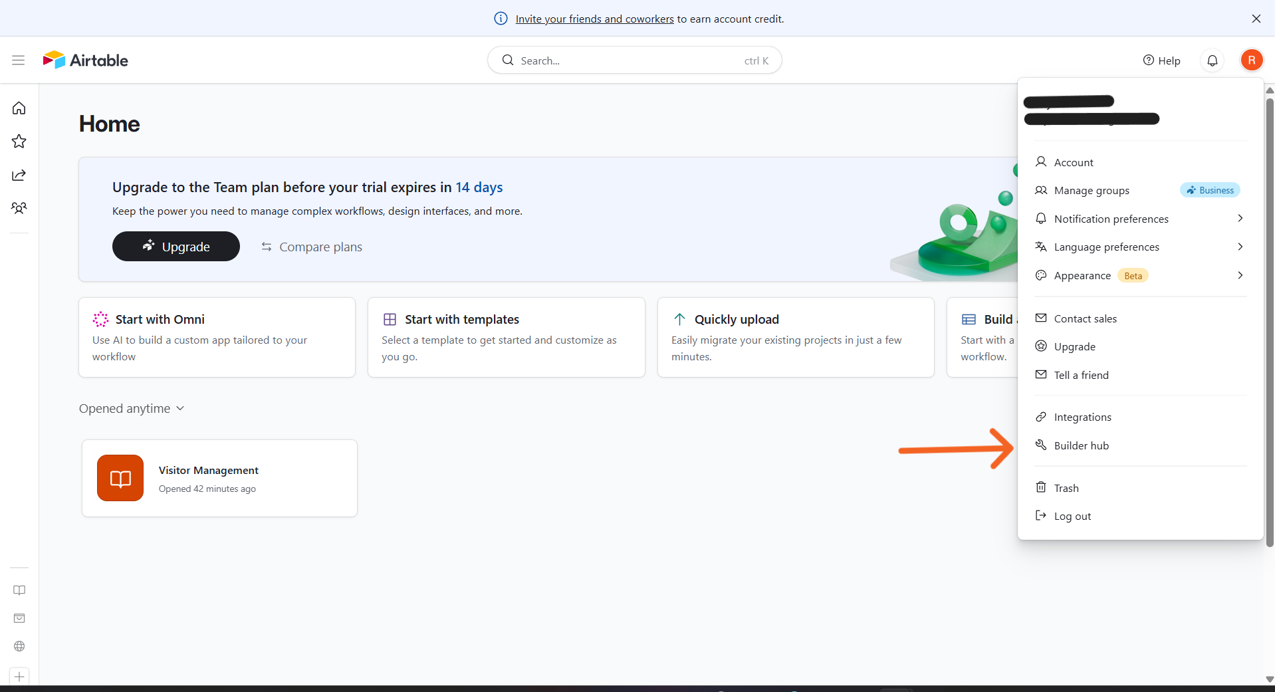Open Account in user menu

tap(1140, 162)
